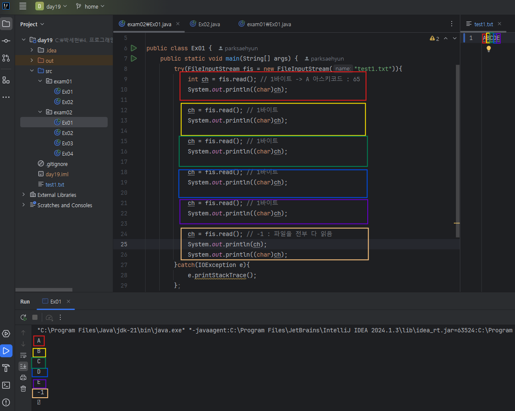Open the day19 project dropdown
This screenshot has height=411, width=515.
coord(51,6)
